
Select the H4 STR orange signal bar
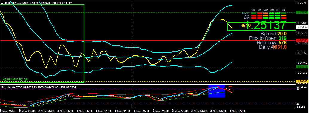(284, 15)
